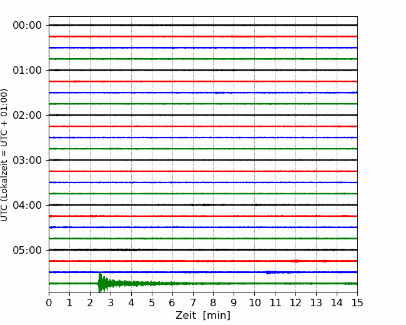Click the x-axis tick label 5
The height and width of the screenshot is (325, 406).
coord(152,302)
